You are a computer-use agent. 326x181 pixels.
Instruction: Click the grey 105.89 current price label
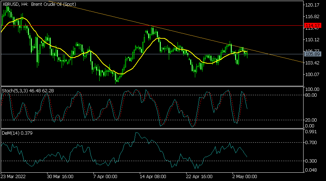pyautogui.click(x=313, y=54)
